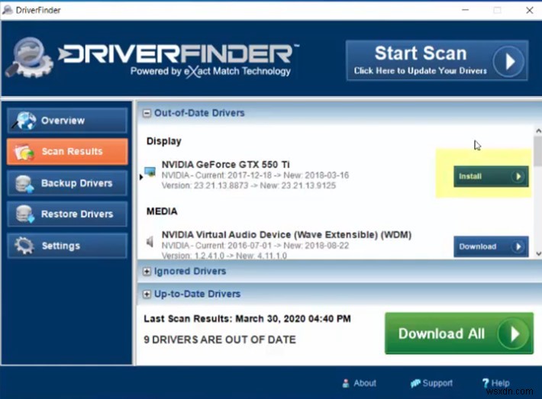542x399 pixels.
Task: Click the arrow circle on Install button
Action: pyautogui.click(x=518, y=176)
